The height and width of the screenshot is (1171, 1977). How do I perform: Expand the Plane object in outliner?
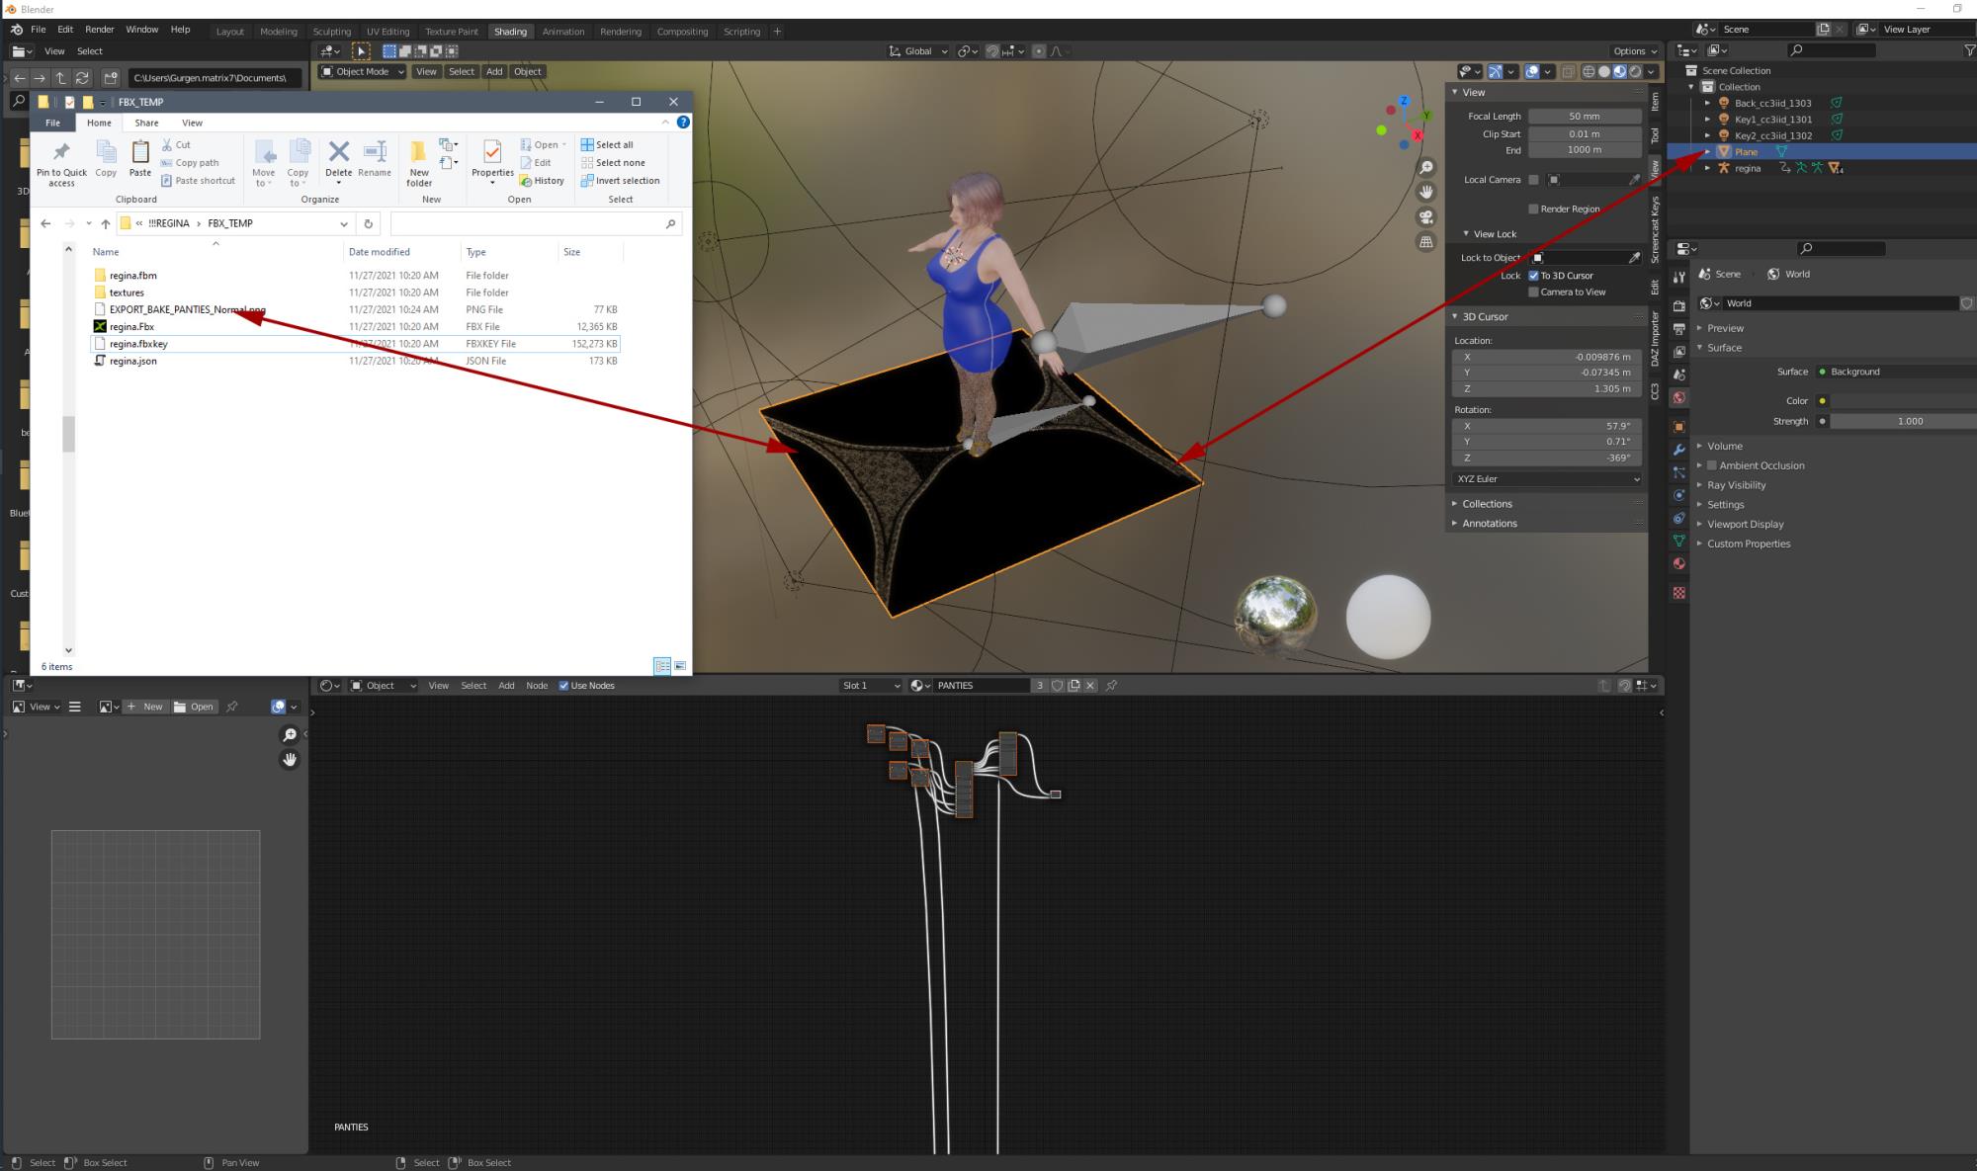(x=1707, y=152)
